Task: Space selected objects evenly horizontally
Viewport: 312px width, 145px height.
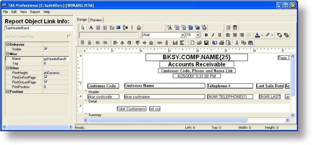Action: (160, 42)
